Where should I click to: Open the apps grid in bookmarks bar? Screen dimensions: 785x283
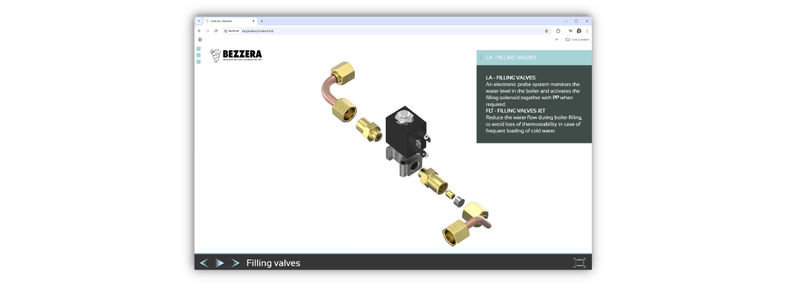coord(200,40)
